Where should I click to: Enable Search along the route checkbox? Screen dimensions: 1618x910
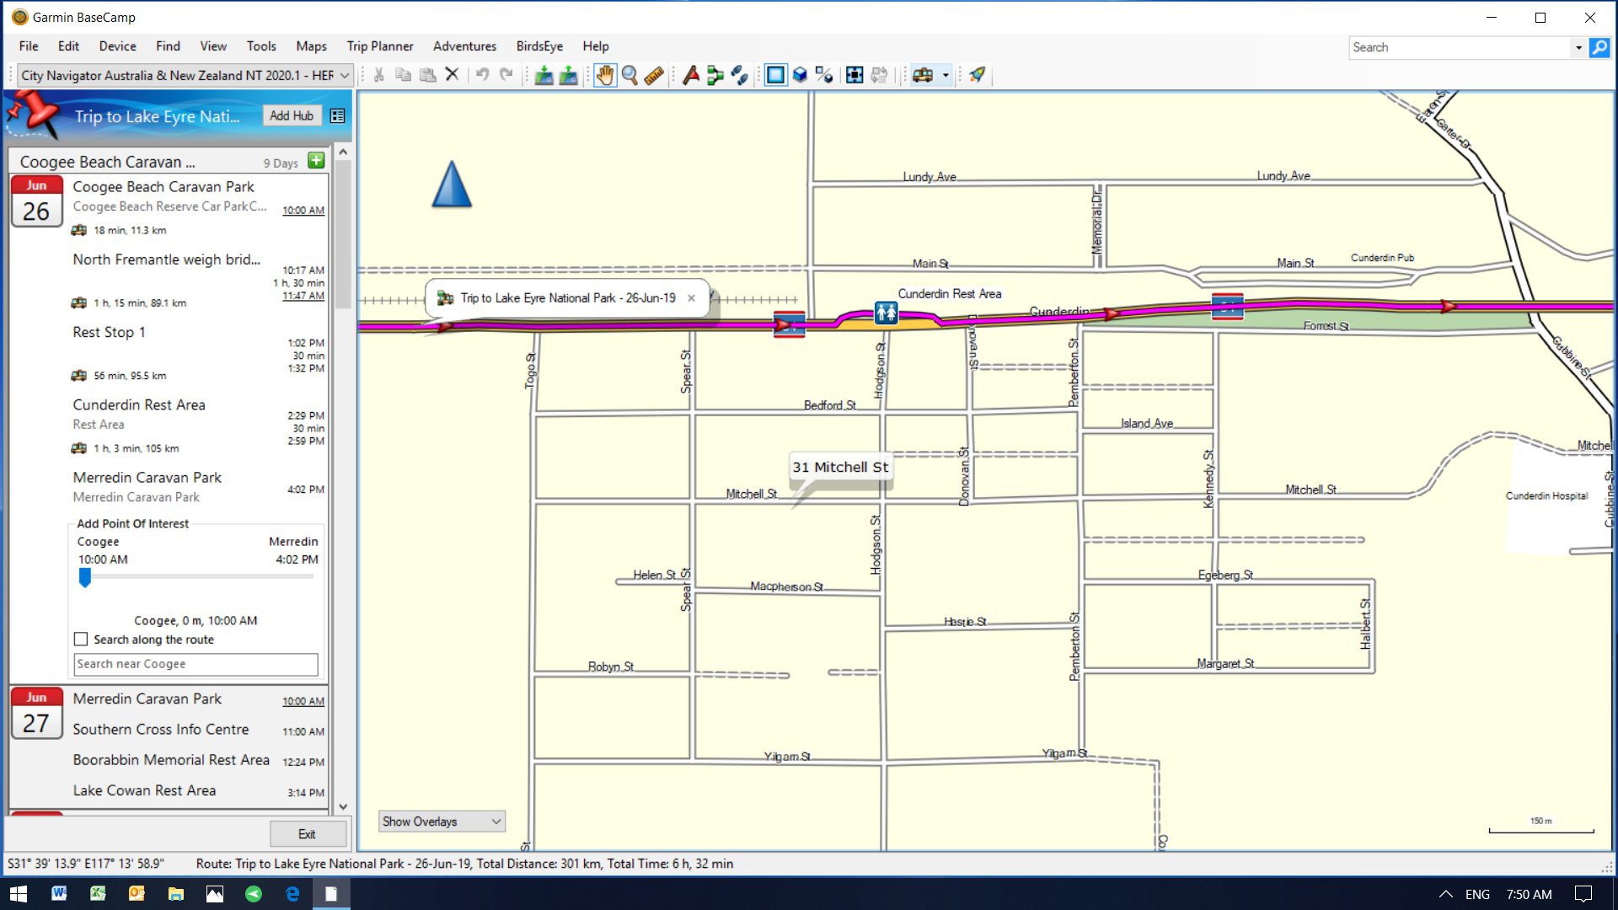pos(81,640)
